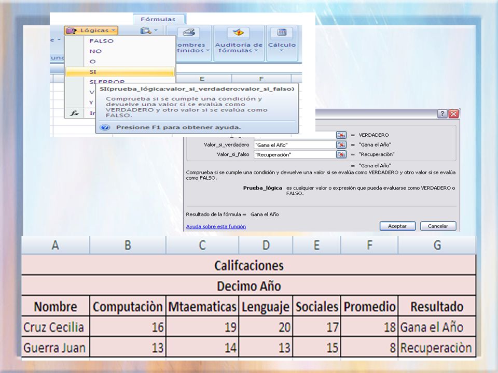498x373 pixels.
Task: Click the range selector icon beside VERDADERO
Action: 341,135
